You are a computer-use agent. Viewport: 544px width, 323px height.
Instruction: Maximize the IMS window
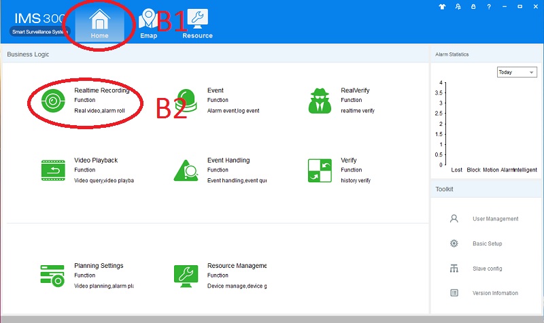(x=520, y=7)
